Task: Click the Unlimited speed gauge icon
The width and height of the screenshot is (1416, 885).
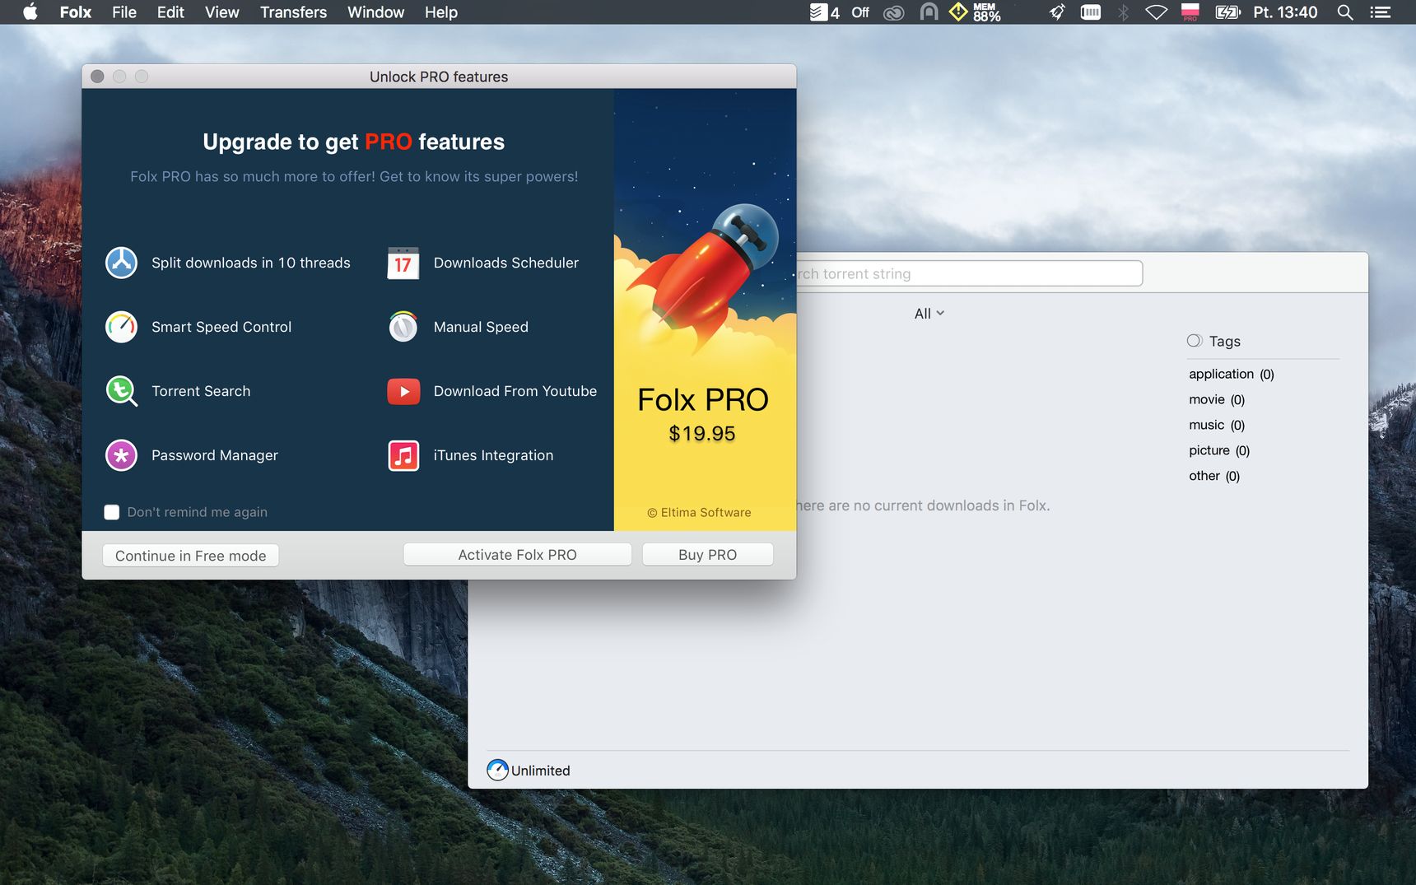Action: pyautogui.click(x=497, y=770)
